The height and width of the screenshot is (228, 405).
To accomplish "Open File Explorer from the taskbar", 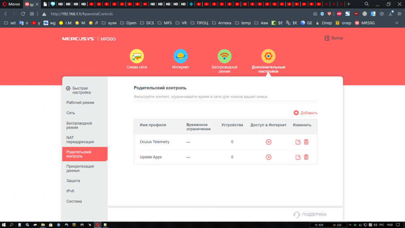I will 43,225.
